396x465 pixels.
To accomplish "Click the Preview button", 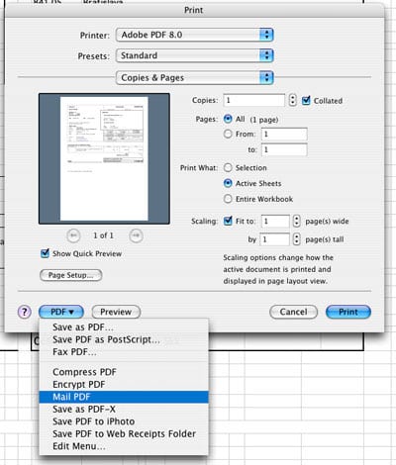I will pyautogui.click(x=116, y=312).
